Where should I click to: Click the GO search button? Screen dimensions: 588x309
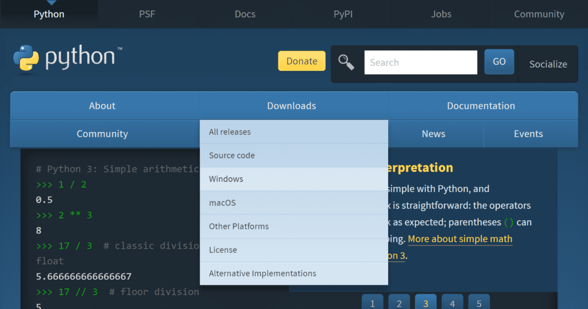click(499, 62)
